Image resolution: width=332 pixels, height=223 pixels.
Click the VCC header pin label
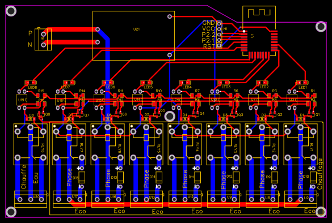[208, 29]
